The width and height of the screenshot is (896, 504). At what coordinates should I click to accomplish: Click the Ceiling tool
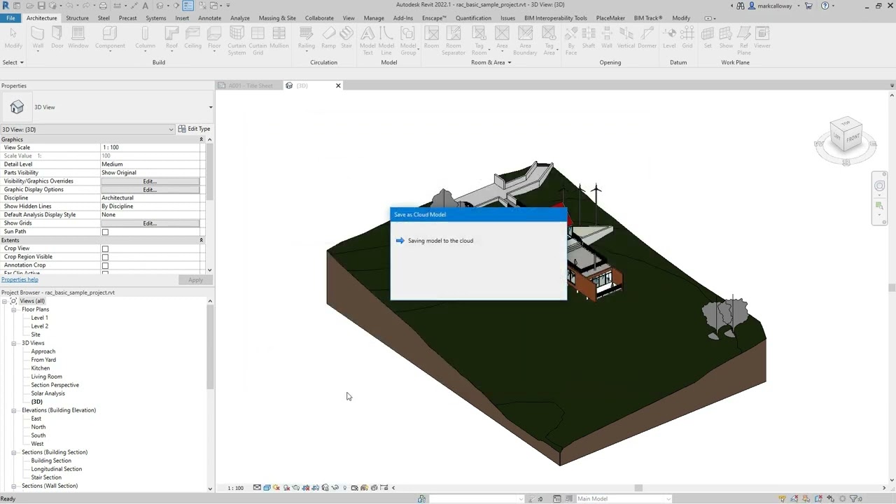pyautogui.click(x=193, y=38)
